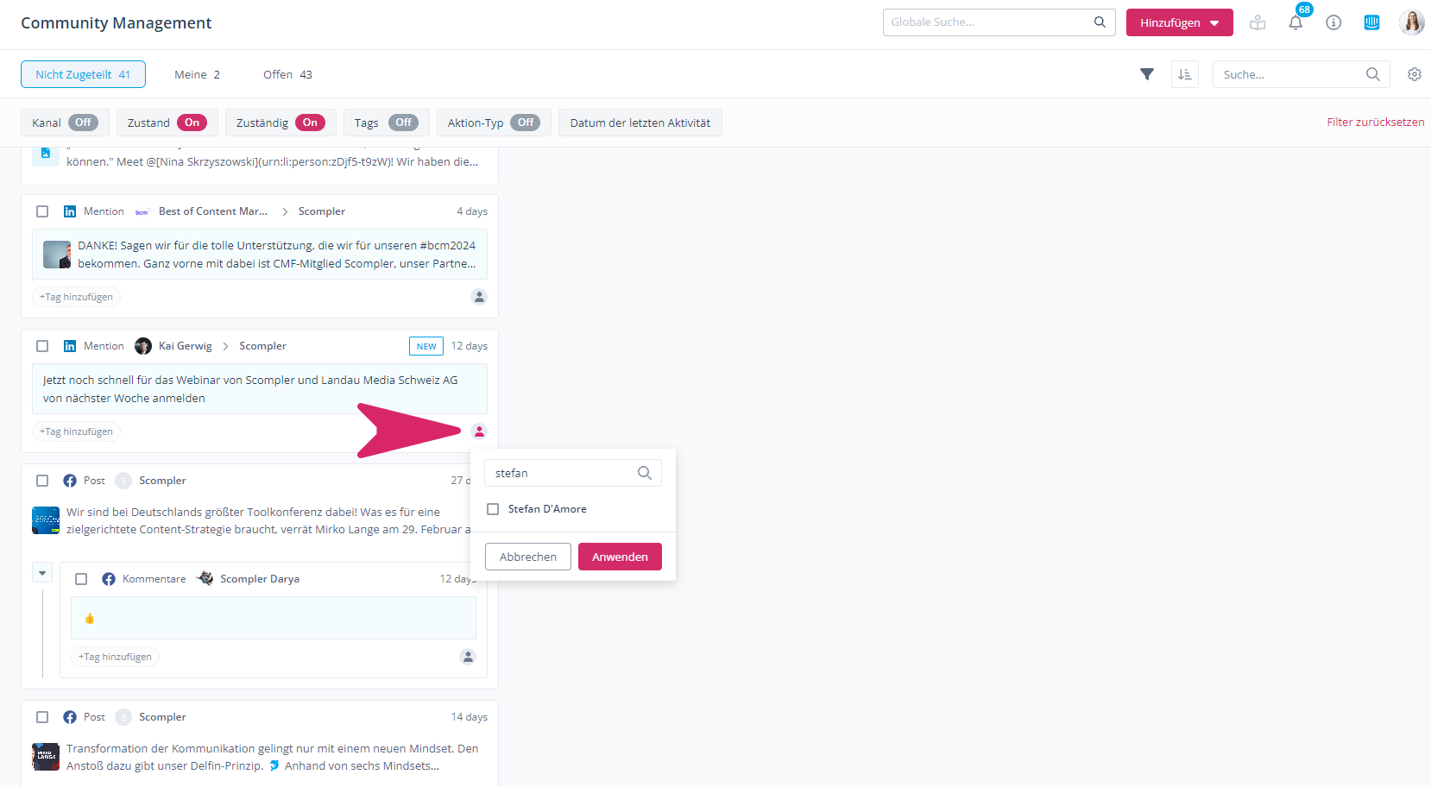This screenshot has height=787, width=1431.
Task: Click the filter funnel icon
Action: 1147,74
